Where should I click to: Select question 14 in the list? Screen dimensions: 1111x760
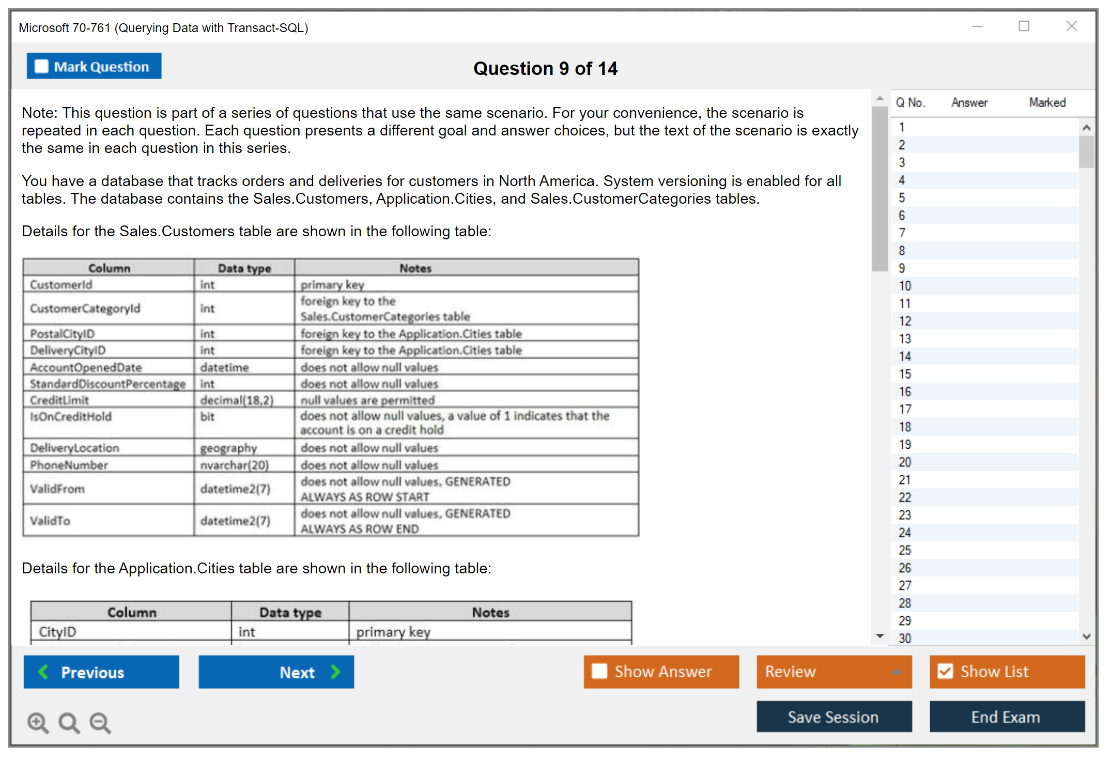pyautogui.click(x=905, y=356)
